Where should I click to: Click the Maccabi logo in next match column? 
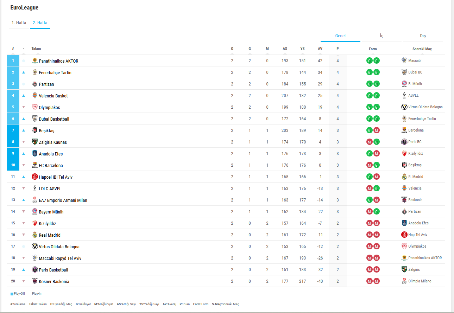[404, 60]
